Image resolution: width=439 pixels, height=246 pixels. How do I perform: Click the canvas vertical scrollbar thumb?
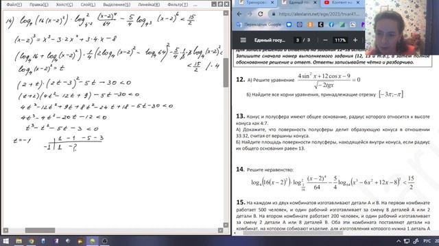[226, 72]
